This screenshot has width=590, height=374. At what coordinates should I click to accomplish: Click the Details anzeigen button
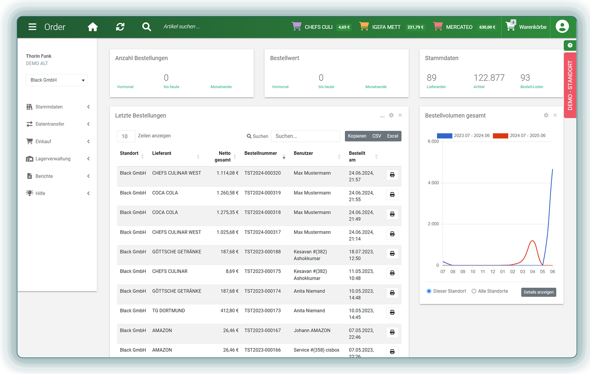pos(538,292)
